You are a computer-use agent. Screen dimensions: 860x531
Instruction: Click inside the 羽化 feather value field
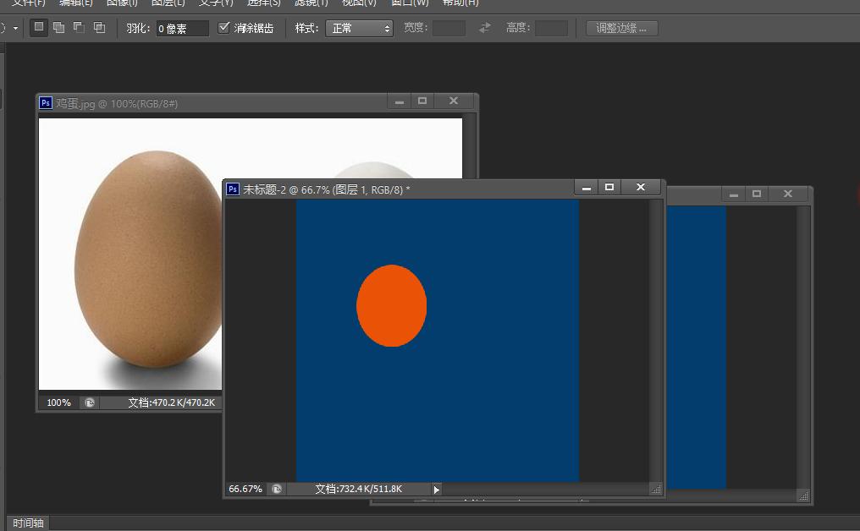(x=182, y=28)
